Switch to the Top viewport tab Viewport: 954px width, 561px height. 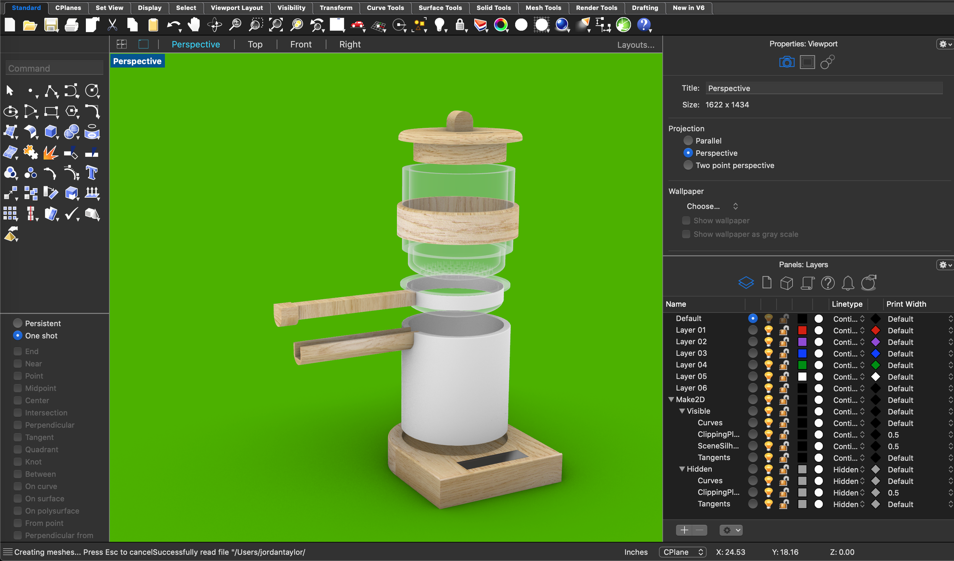click(x=255, y=44)
